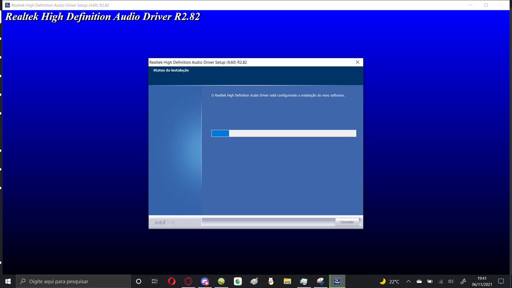Image resolution: width=512 pixels, height=288 pixels.
Task: Launch red Opera browser from taskbar
Action: 172,282
